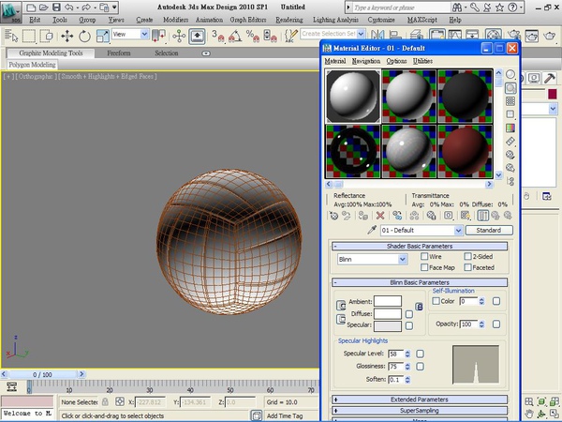Click the Specular color swatch
Image resolution: width=562 pixels, height=422 pixels.
(x=388, y=325)
